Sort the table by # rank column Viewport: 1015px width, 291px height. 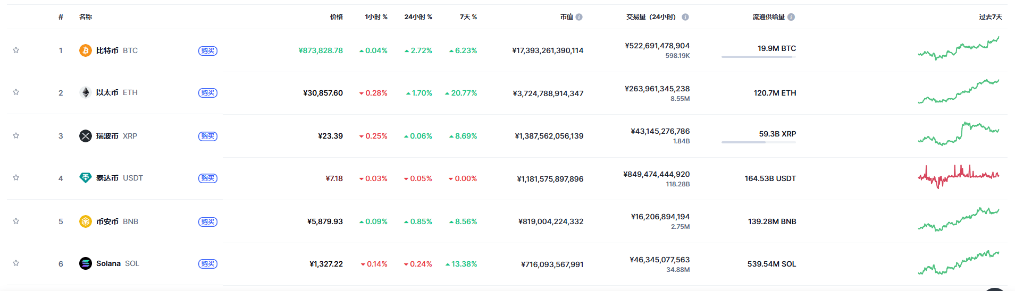pos(61,17)
